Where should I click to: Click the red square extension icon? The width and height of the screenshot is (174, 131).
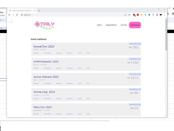coord(138,15)
